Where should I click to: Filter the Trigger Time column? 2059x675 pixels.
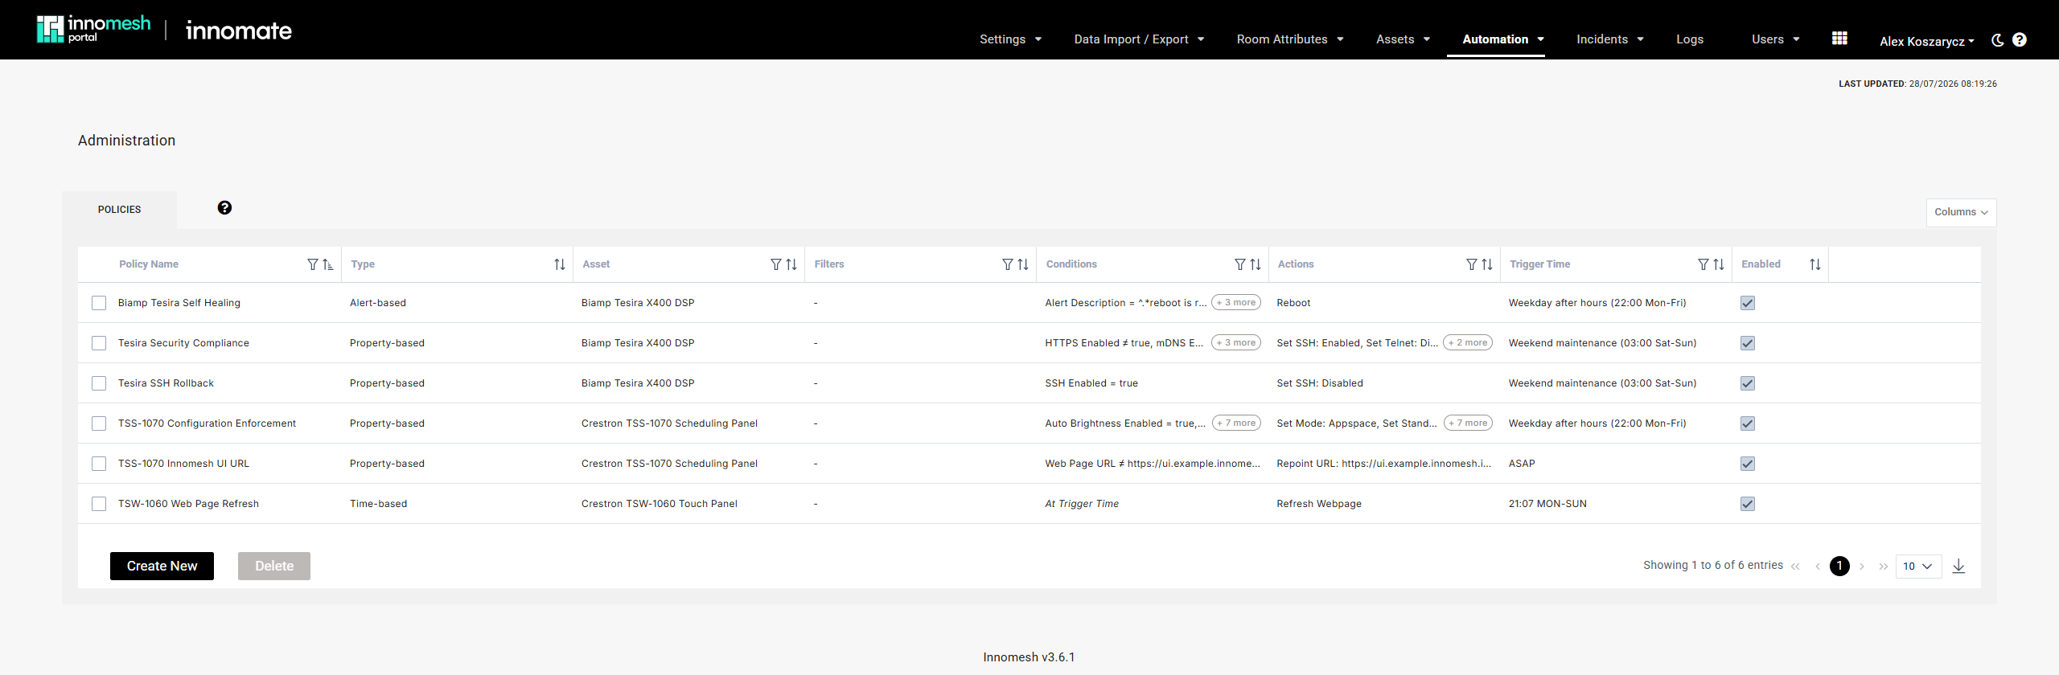(x=1704, y=264)
